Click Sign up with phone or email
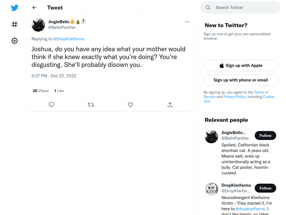This screenshot has width=286, height=215. (240, 80)
